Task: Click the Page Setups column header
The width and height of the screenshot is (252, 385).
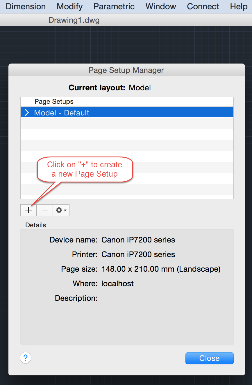Action: click(x=54, y=101)
